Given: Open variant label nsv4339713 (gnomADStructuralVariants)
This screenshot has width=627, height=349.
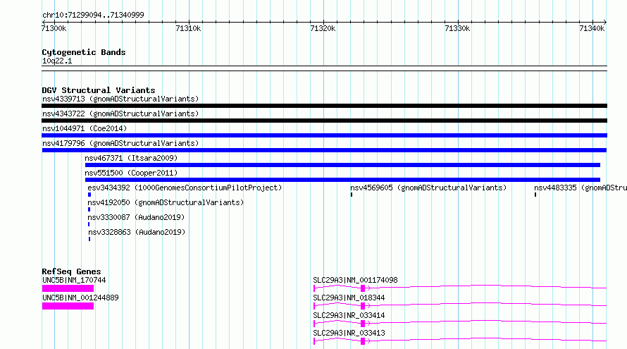Looking at the screenshot, I should pyautogui.click(x=120, y=99).
